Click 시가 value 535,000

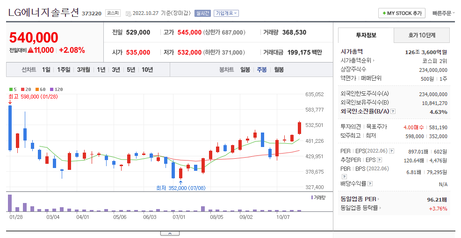[x=138, y=53]
